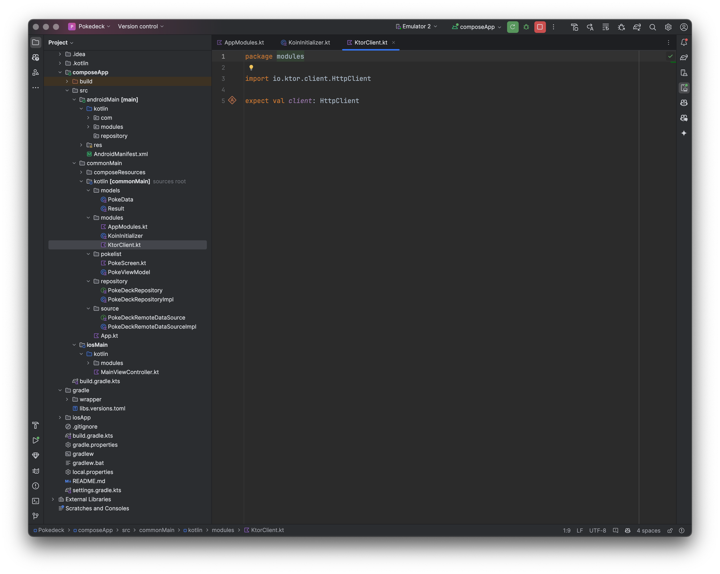Open Search Everywhere magnifier icon
720x574 pixels.
652,27
